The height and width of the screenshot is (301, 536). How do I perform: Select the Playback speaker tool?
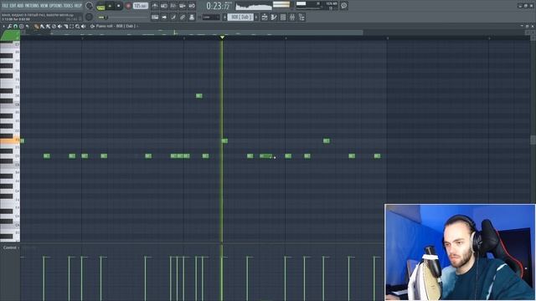click(84, 26)
